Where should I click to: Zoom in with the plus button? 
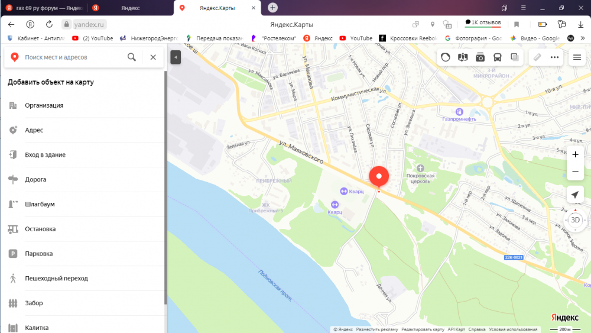coord(575,154)
